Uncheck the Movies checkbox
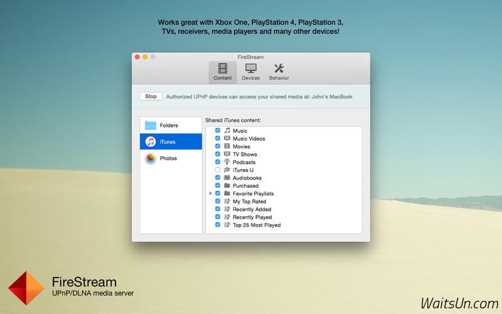Viewport: 502px width, 314px height. 218,146
